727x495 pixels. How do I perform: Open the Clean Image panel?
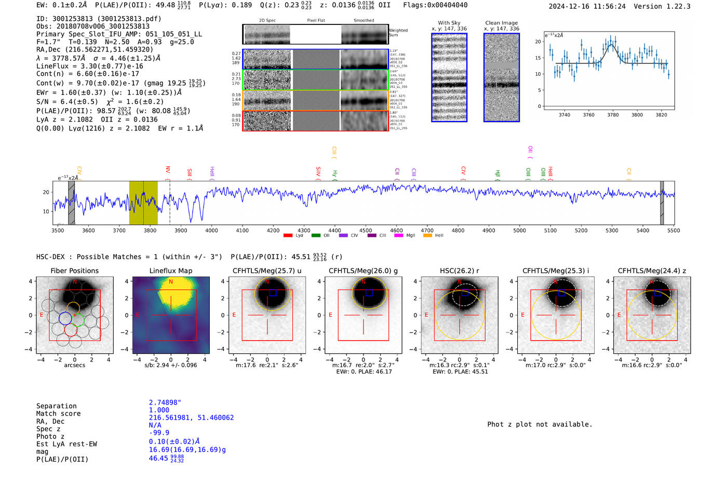502,77
